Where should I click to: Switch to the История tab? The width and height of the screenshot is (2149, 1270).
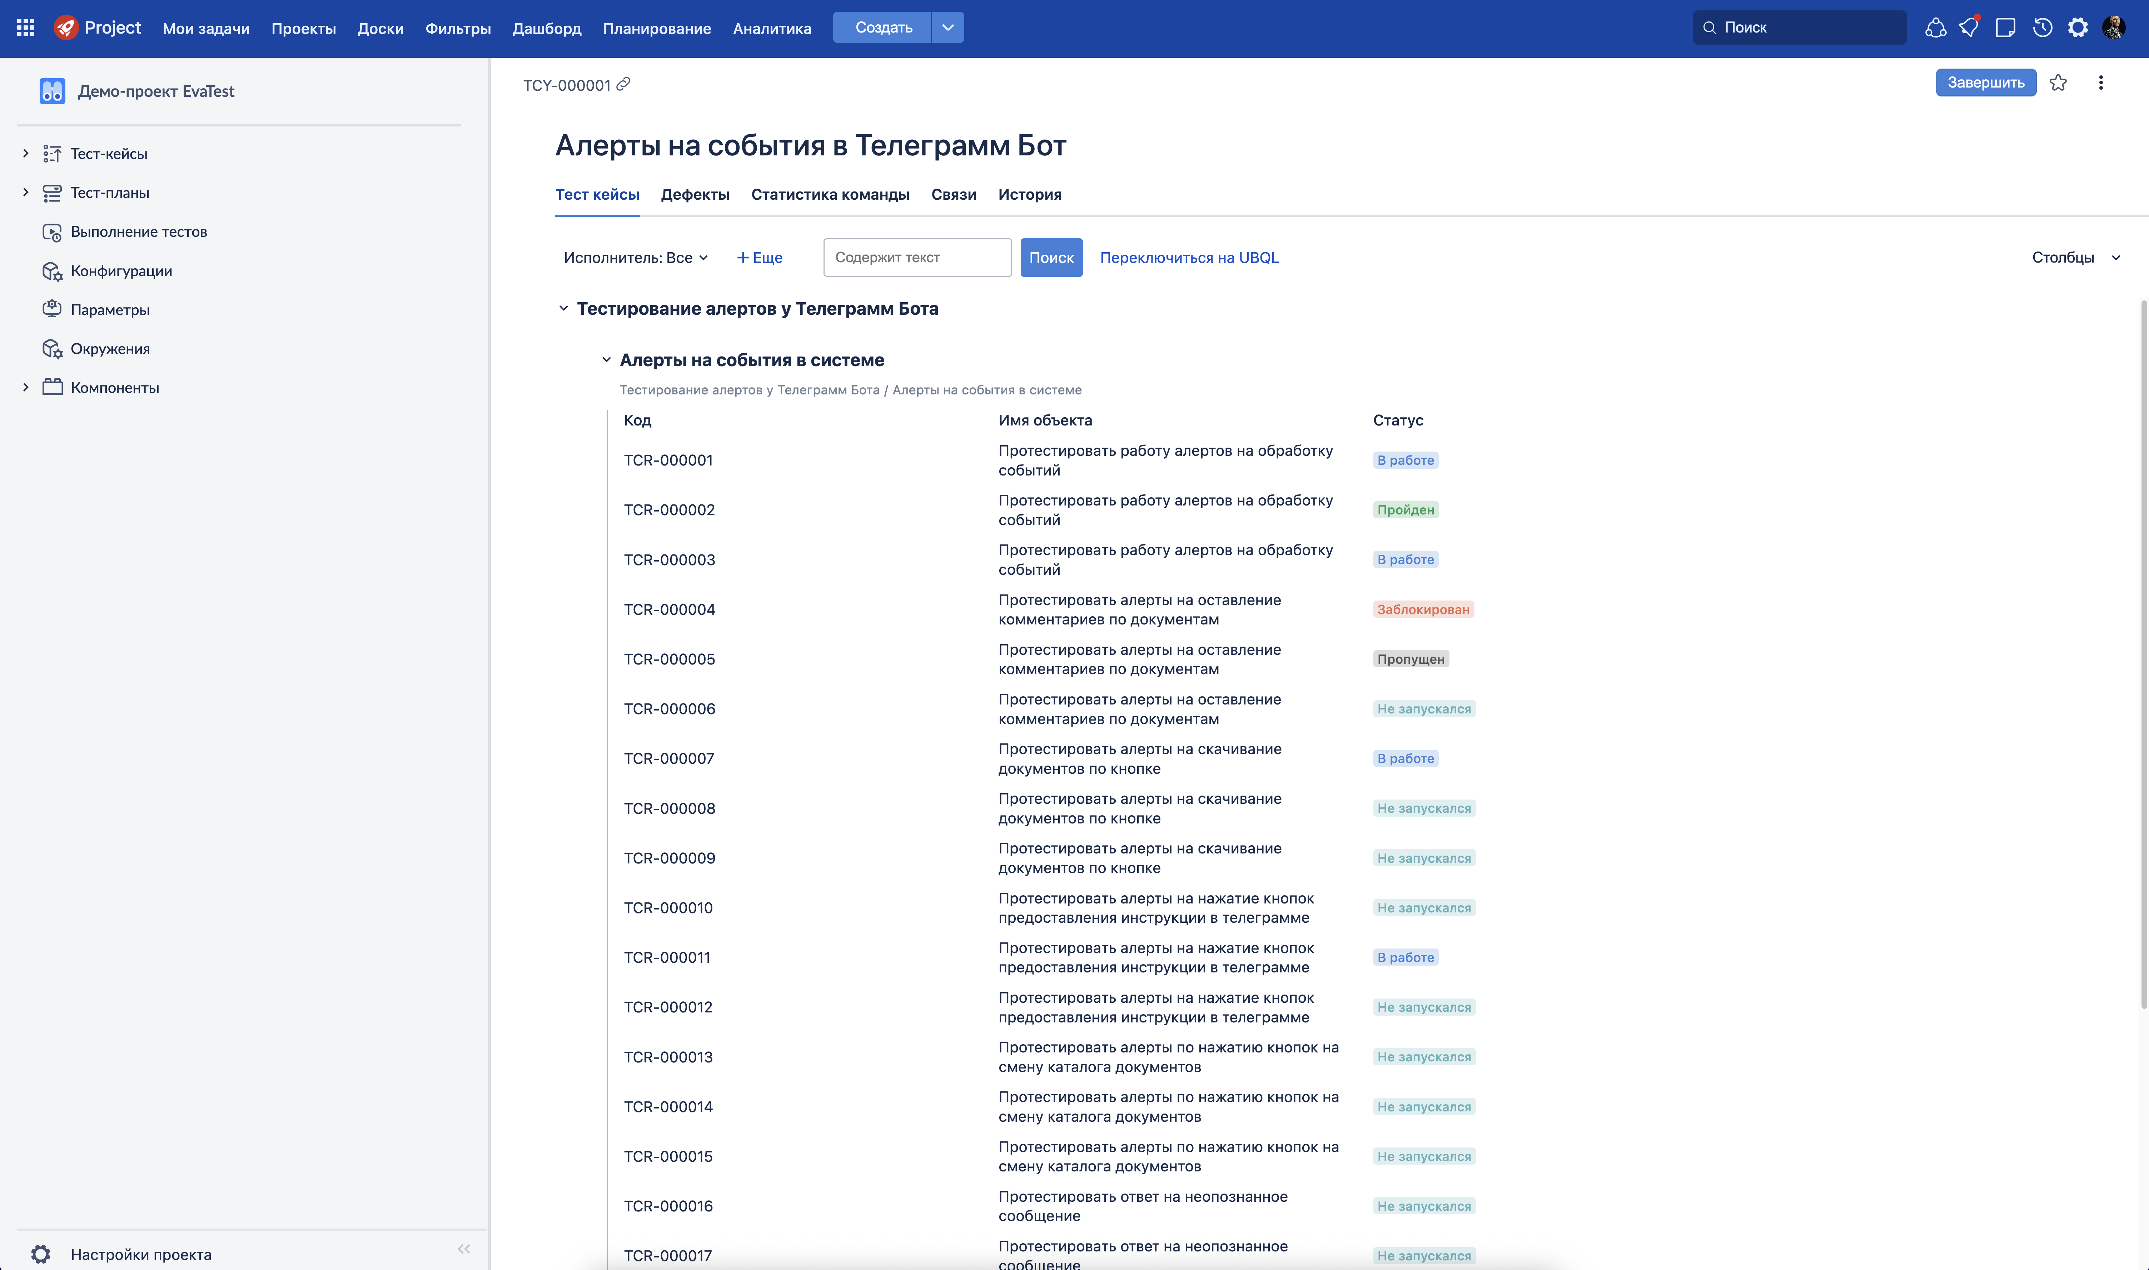(1030, 194)
